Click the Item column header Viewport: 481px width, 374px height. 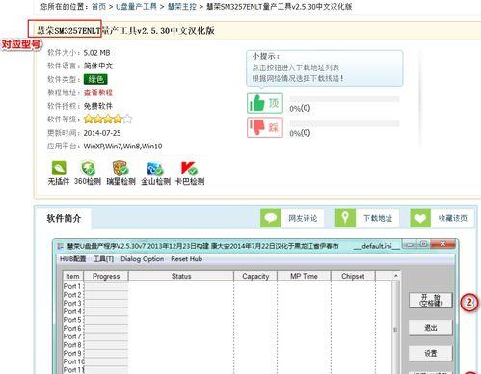click(73, 276)
